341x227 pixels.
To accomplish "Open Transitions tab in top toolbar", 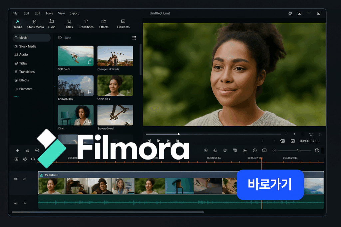I will (86, 24).
